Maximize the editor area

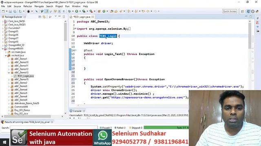[x=251, y=17]
